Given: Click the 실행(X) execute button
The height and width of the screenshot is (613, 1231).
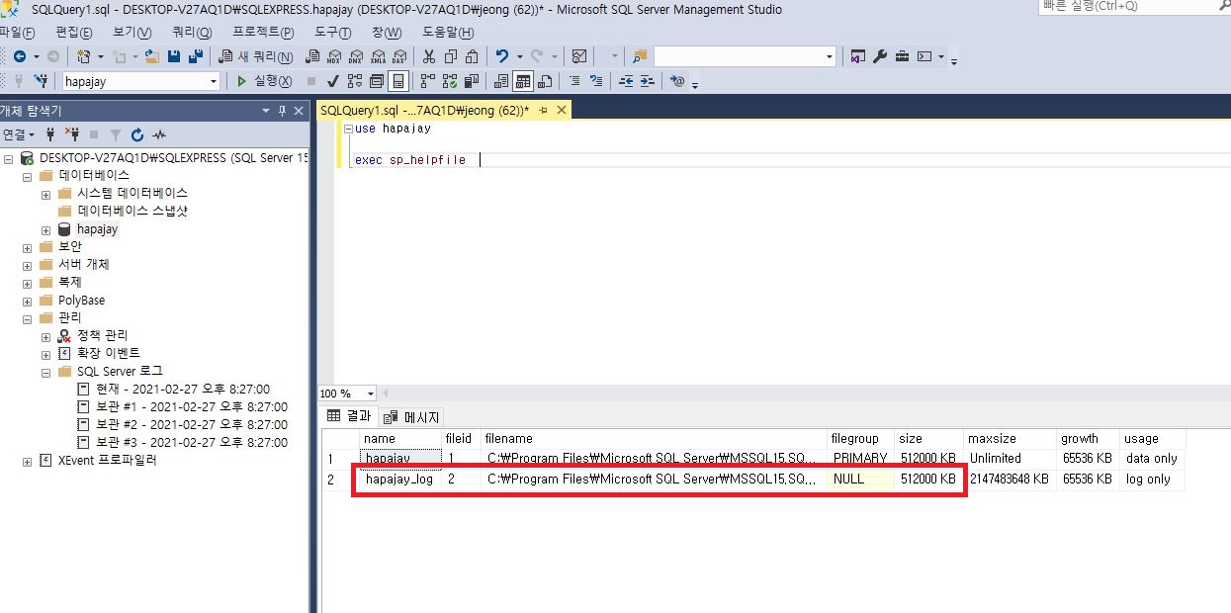Looking at the screenshot, I should coord(263,81).
